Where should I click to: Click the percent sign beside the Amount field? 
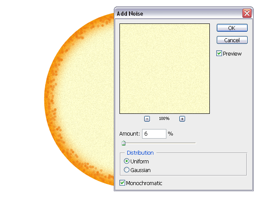171,134
